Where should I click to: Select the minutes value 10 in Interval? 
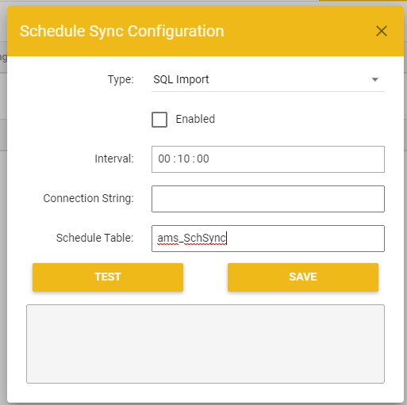point(183,159)
